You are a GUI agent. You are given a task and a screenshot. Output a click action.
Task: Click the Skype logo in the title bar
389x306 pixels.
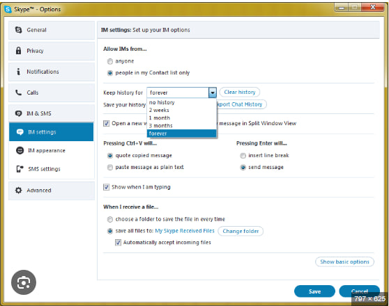[8, 10]
